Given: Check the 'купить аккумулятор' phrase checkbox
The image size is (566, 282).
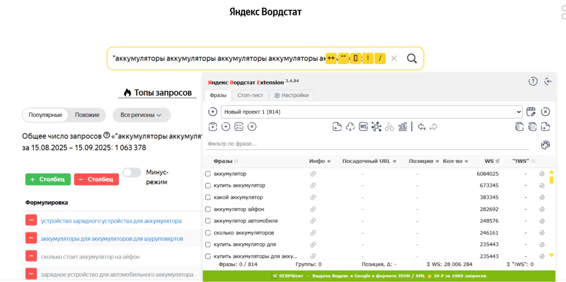Looking at the screenshot, I should coord(208,186).
